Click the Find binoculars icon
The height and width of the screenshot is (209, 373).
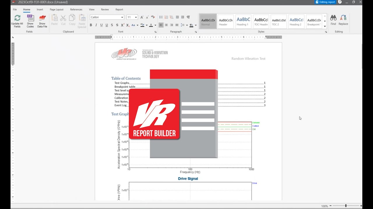pos(333,18)
